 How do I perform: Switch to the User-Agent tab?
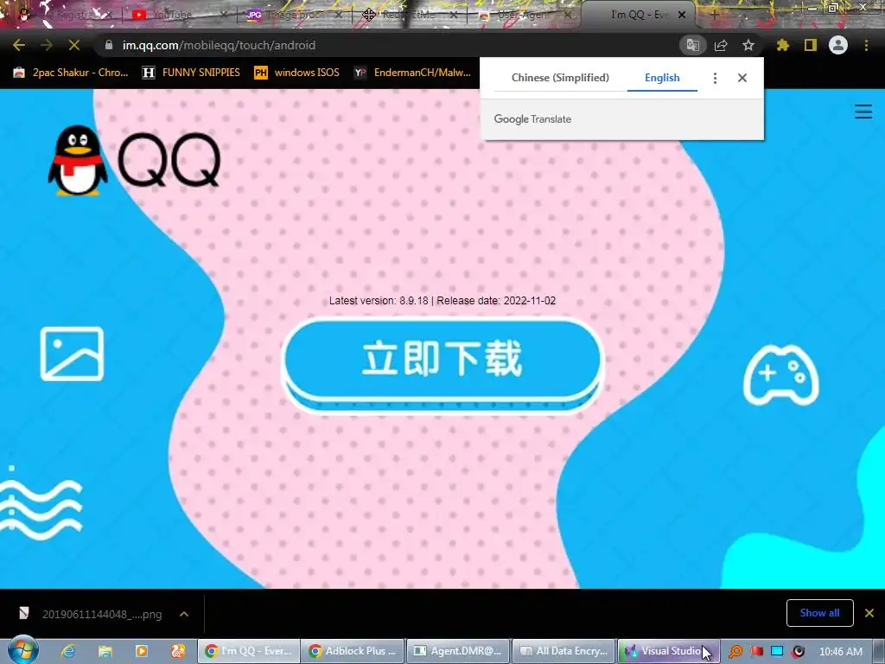pyautogui.click(x=522, y=15)
